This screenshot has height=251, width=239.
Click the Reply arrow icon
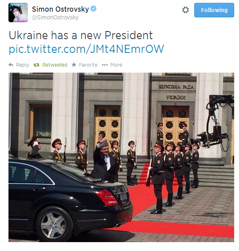[11, 65]
